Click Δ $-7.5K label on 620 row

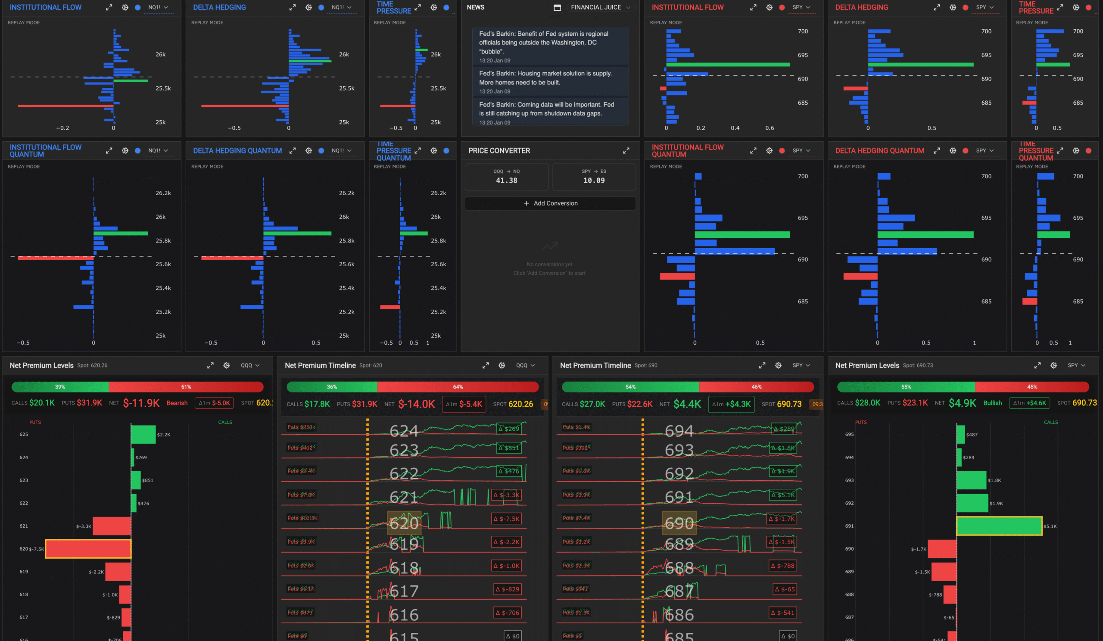point(506,519)
